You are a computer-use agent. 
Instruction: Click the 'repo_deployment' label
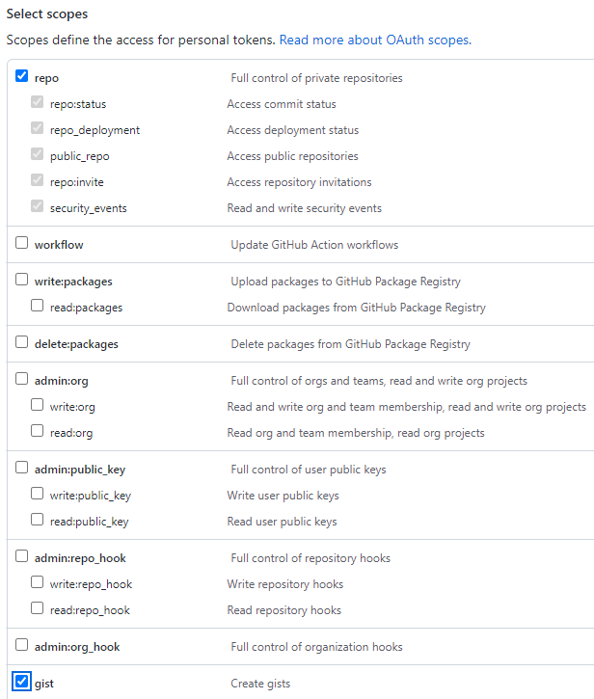(95, 130)
